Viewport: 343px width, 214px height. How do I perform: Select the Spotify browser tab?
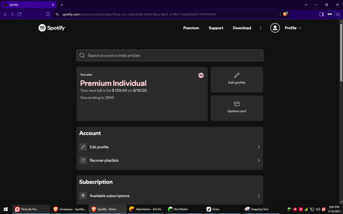pos(28,5)
